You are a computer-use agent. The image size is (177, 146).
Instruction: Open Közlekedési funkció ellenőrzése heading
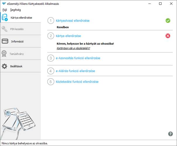pyautogui.click(x=77, y=82)
